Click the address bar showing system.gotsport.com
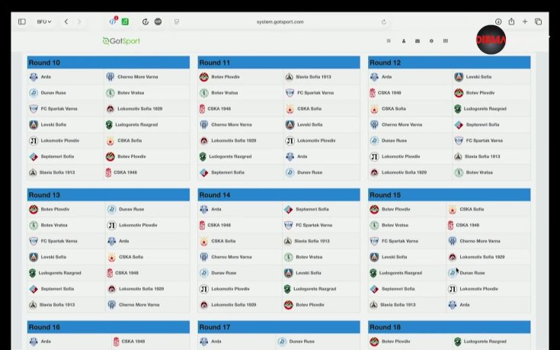 (x=280, y=22)
